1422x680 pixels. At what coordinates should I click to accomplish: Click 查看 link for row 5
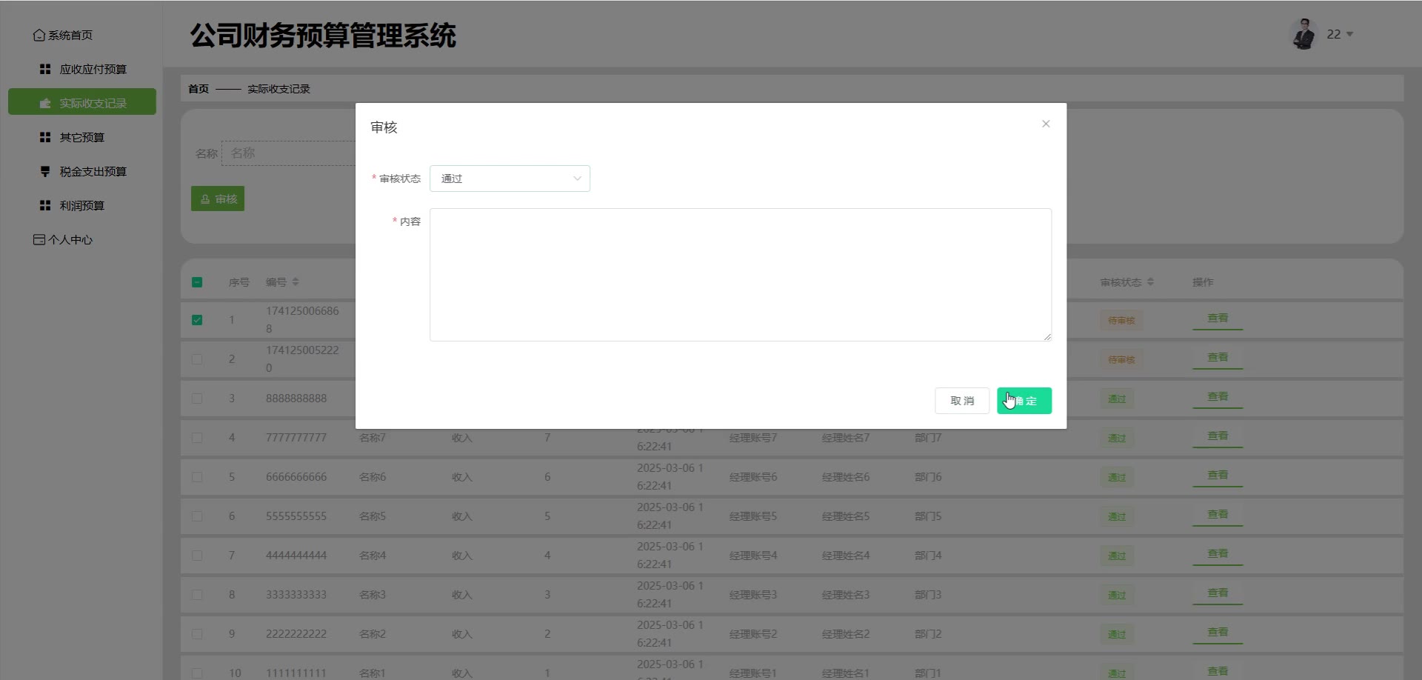click(1217, 476)
